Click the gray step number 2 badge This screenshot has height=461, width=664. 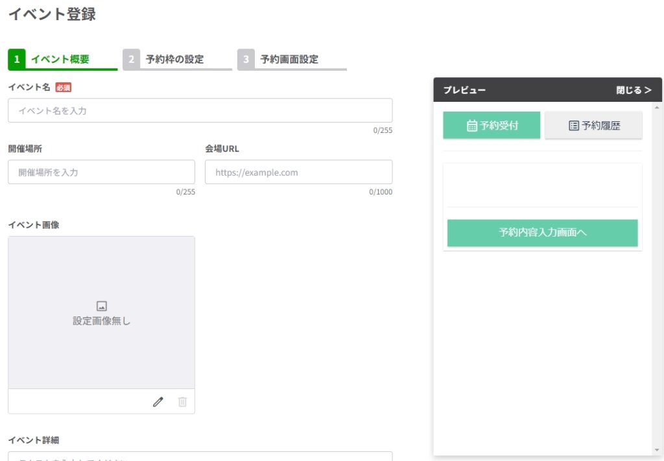[131, 60]
